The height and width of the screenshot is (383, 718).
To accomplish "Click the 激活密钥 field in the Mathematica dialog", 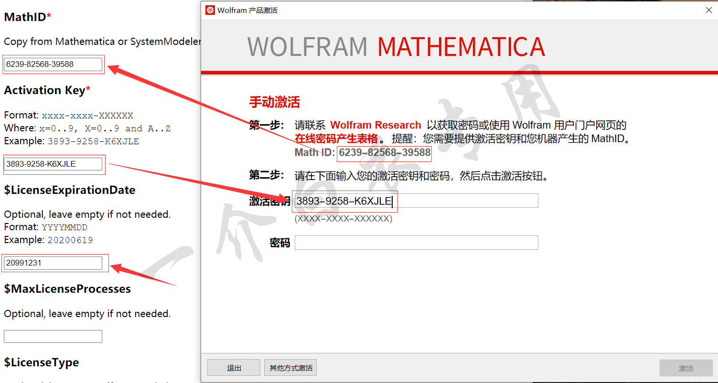I will (417, 201).
